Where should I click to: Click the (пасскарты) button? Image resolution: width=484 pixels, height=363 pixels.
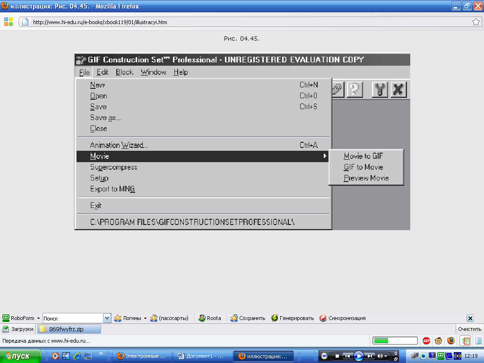(x=169, y=318)
